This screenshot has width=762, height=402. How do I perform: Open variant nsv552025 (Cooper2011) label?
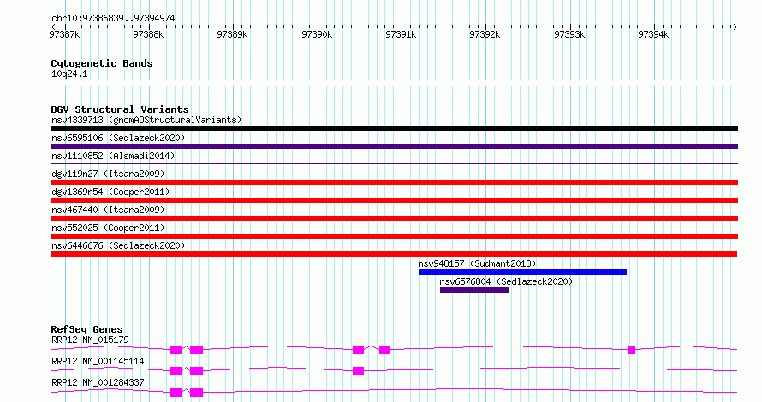(108, 228)
